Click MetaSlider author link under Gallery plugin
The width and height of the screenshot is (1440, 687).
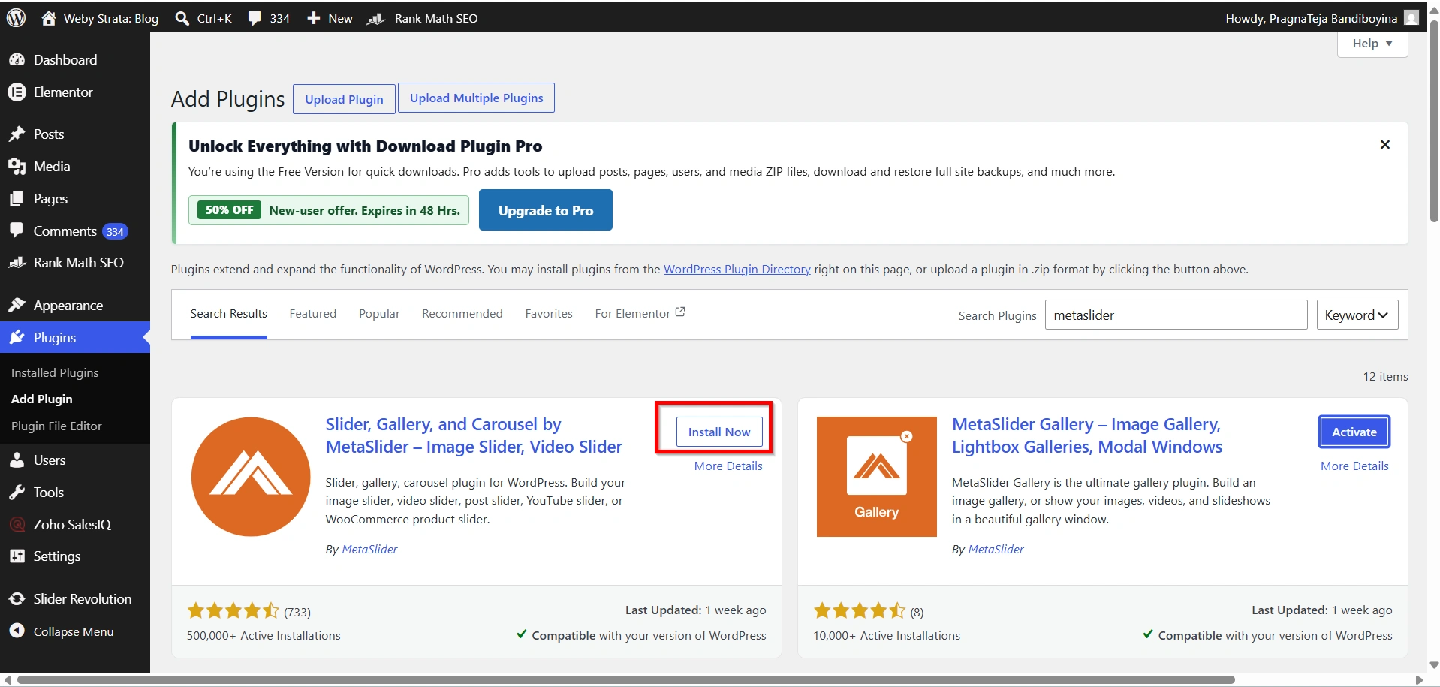[x=996, y=549]
